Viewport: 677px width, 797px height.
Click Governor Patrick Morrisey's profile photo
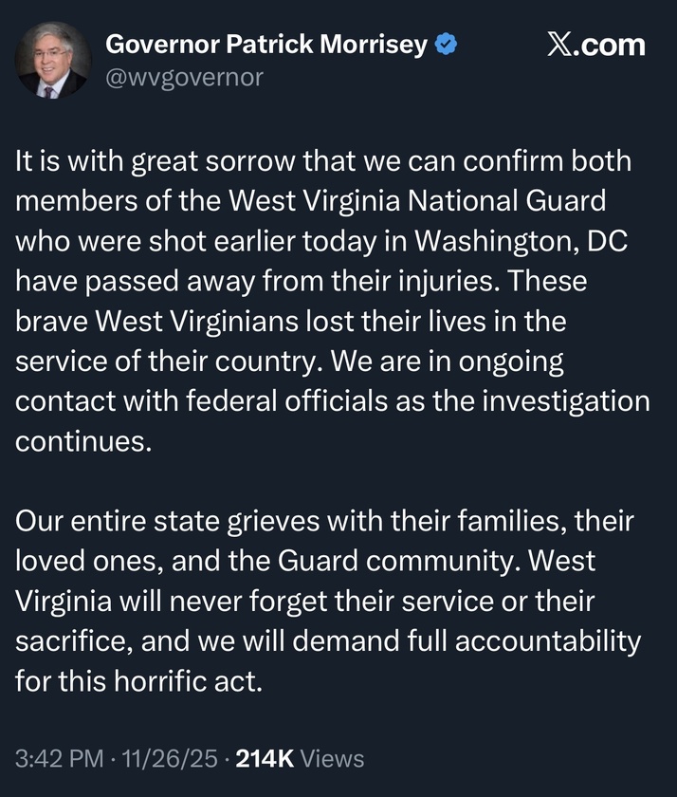coord(51,61)
